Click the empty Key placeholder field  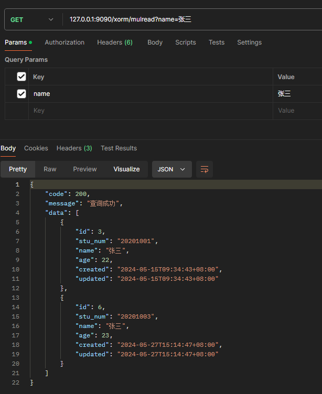point(151,111)
